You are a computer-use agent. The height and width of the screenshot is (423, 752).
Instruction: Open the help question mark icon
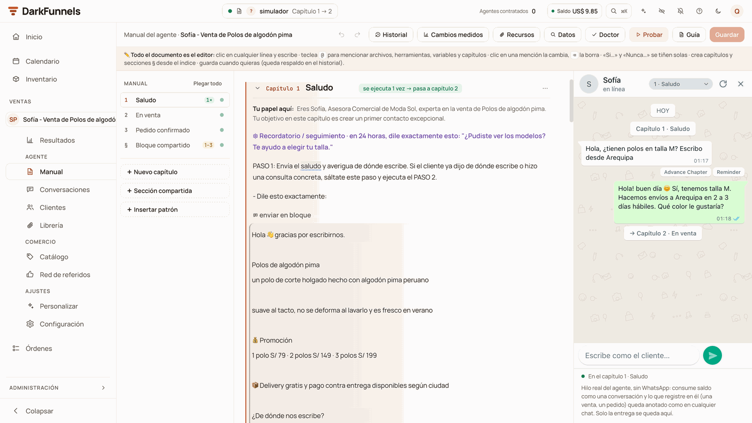[699, 11]
